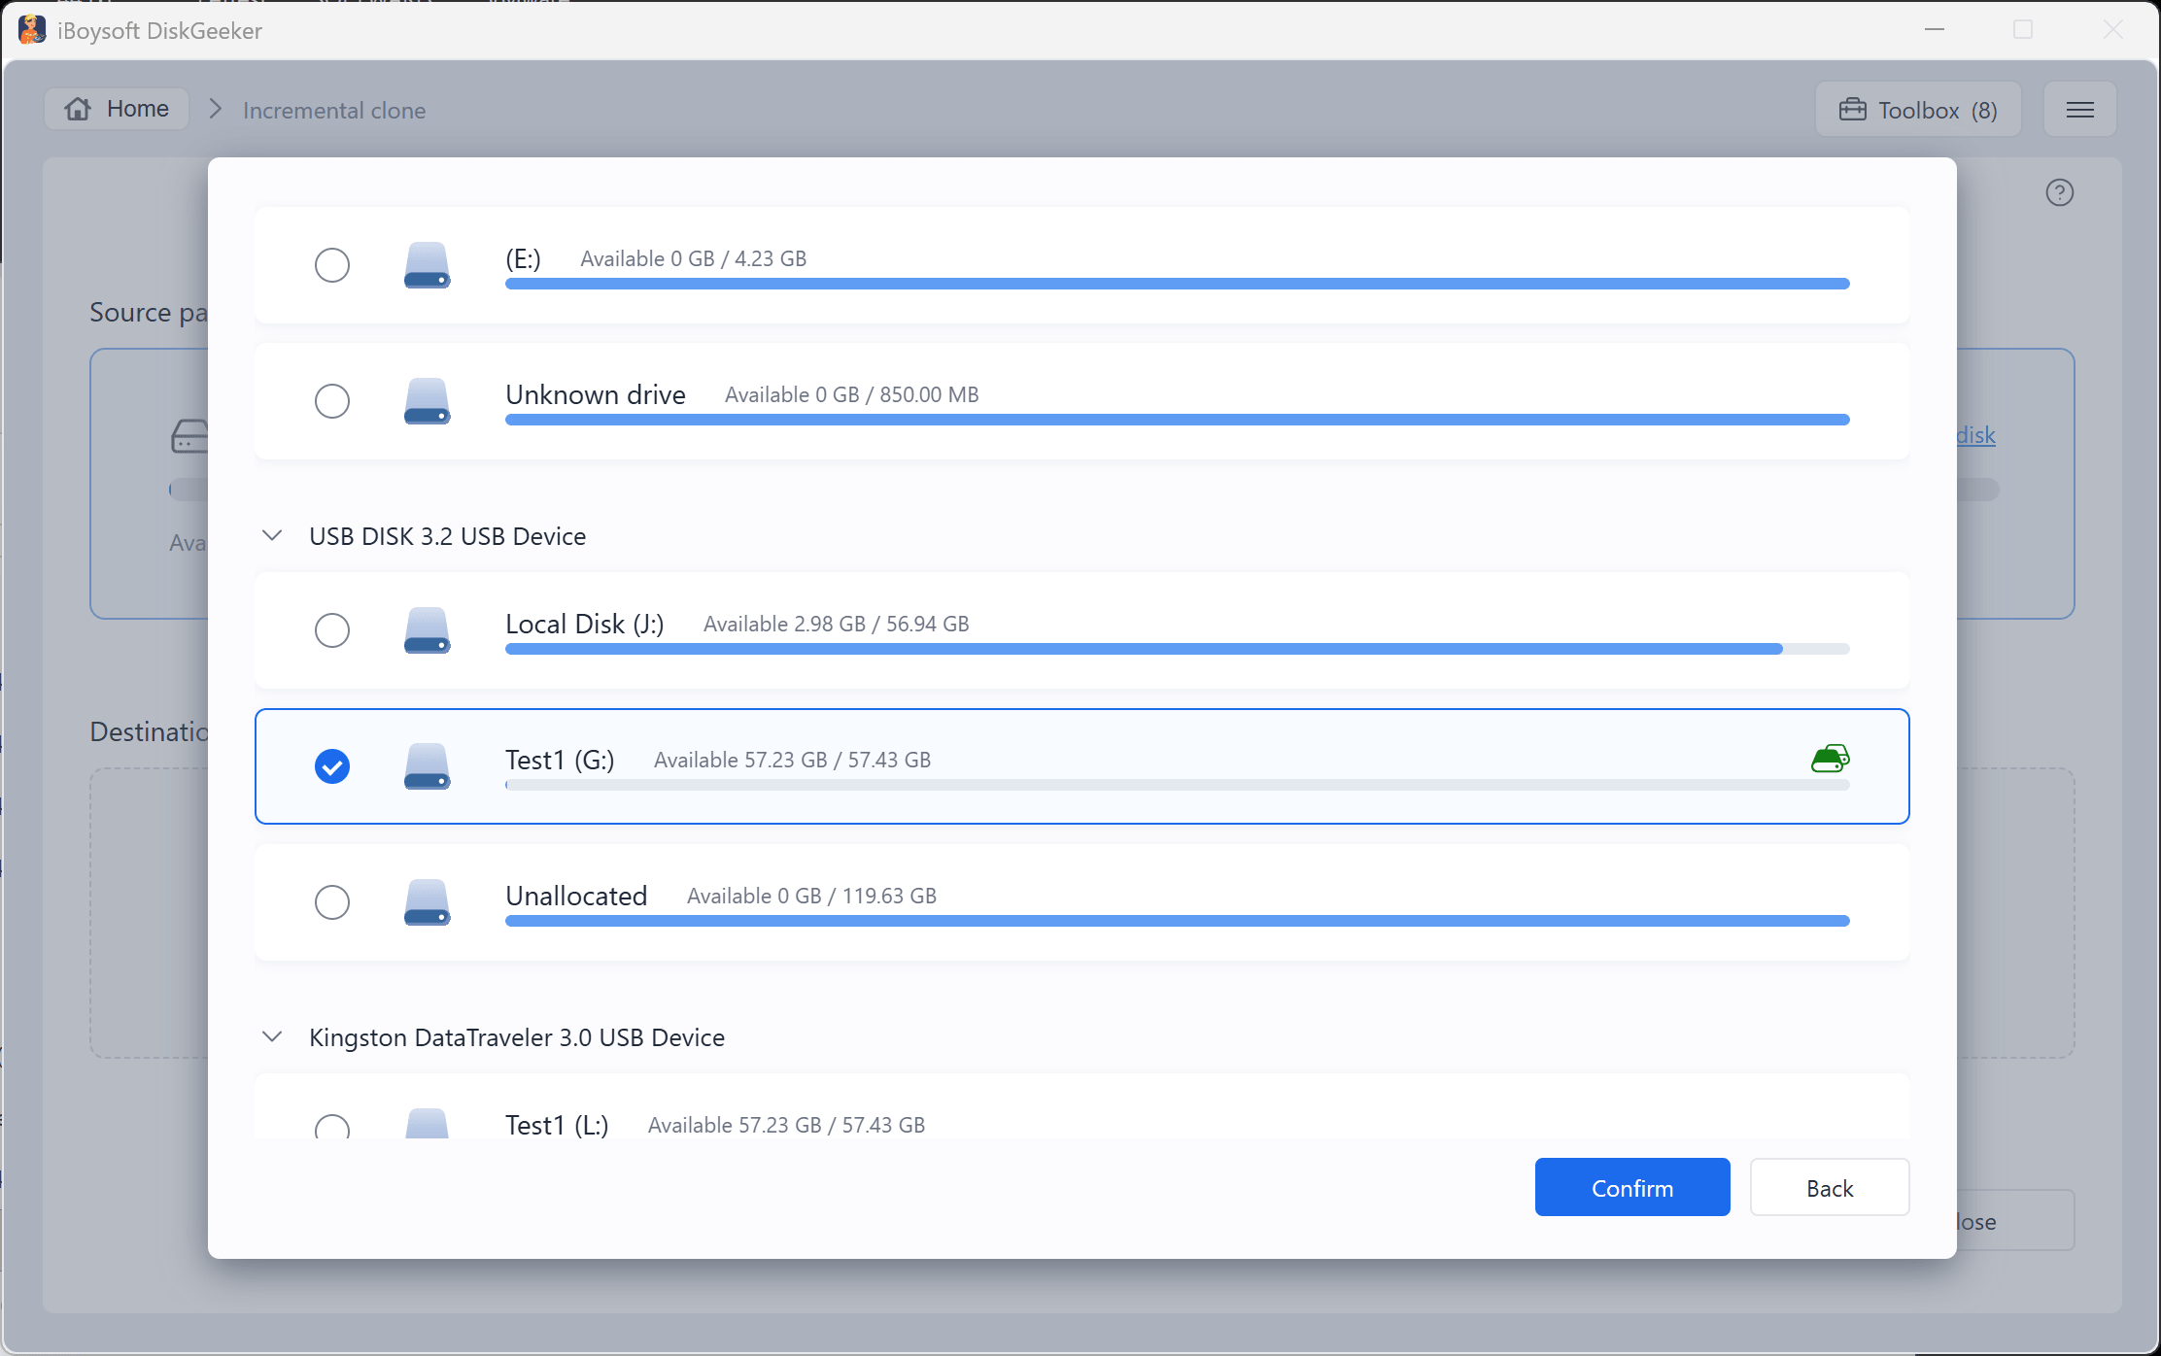Click the 'Test1 (G:)' label
2161x1356 pixels.
560,760
